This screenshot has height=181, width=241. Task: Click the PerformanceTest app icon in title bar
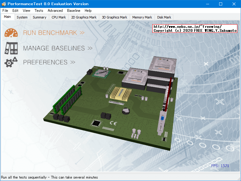pos(4,4)
